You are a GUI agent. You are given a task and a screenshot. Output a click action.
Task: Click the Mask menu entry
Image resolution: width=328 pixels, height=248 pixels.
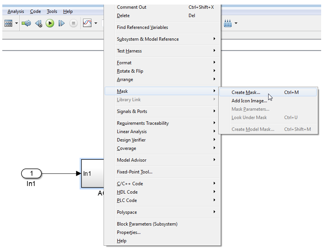pyautogui.click(x=162, y=91)
